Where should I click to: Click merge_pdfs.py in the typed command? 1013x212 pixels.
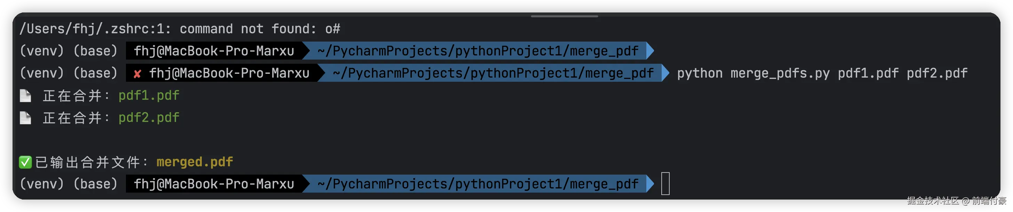point(780,73)
